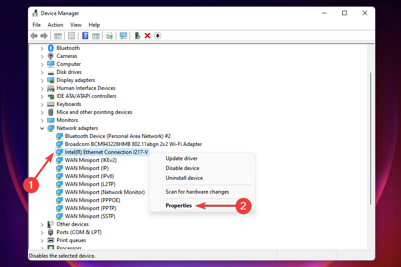The width and height of the screenshot is (401, 267).
Task: Click the Enable device toolbar icon
Action: [138, 36]
